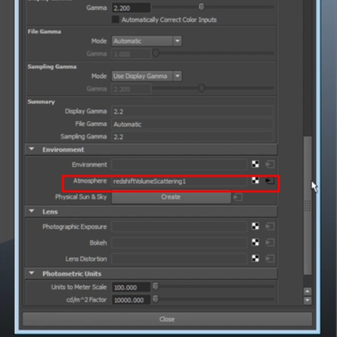Click the Display Gamma value field 2.200
Viewport: 337px width, 337px height.
tap(131, 8)
